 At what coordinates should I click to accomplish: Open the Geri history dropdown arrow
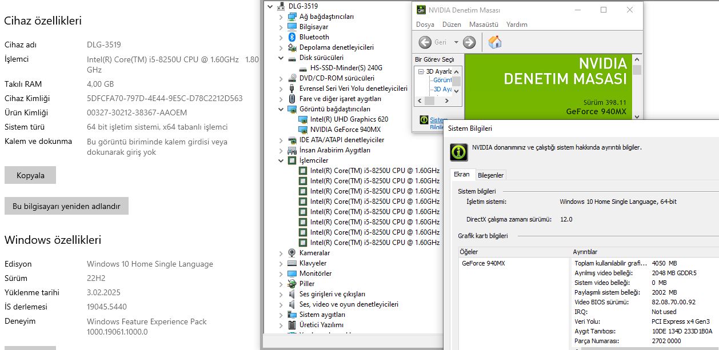[456, 42]
